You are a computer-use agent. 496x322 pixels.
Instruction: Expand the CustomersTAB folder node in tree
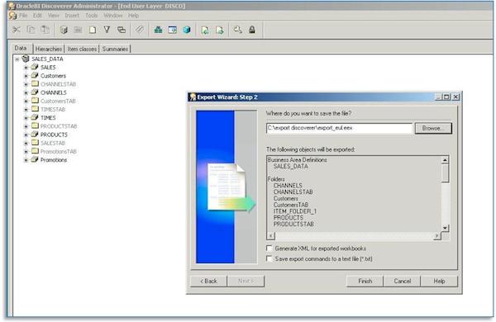click(x=26, y=101)
